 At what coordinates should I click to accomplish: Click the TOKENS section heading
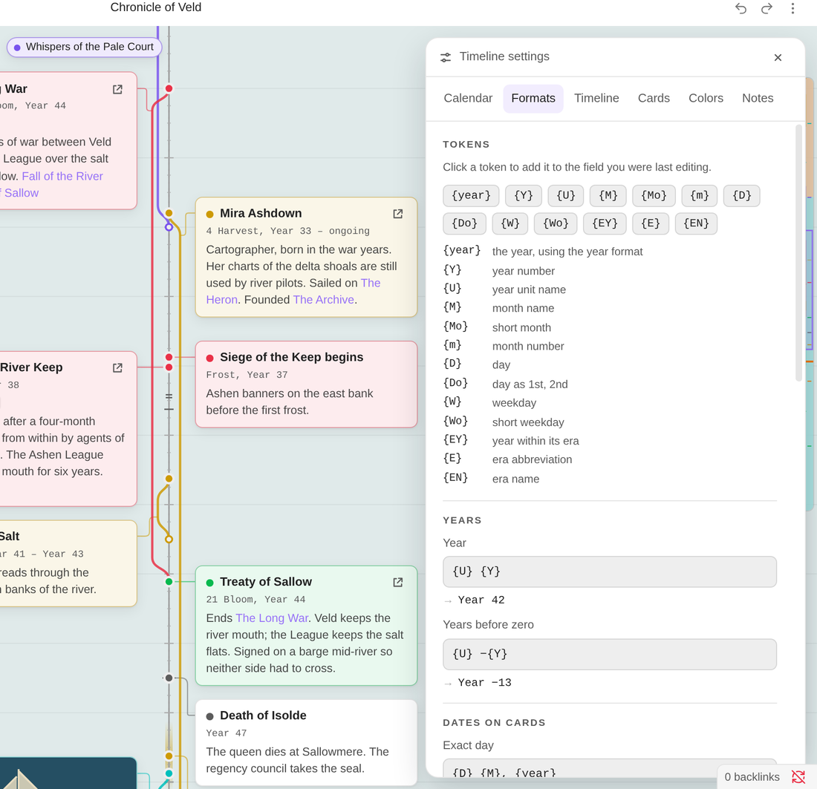point(466,145)
